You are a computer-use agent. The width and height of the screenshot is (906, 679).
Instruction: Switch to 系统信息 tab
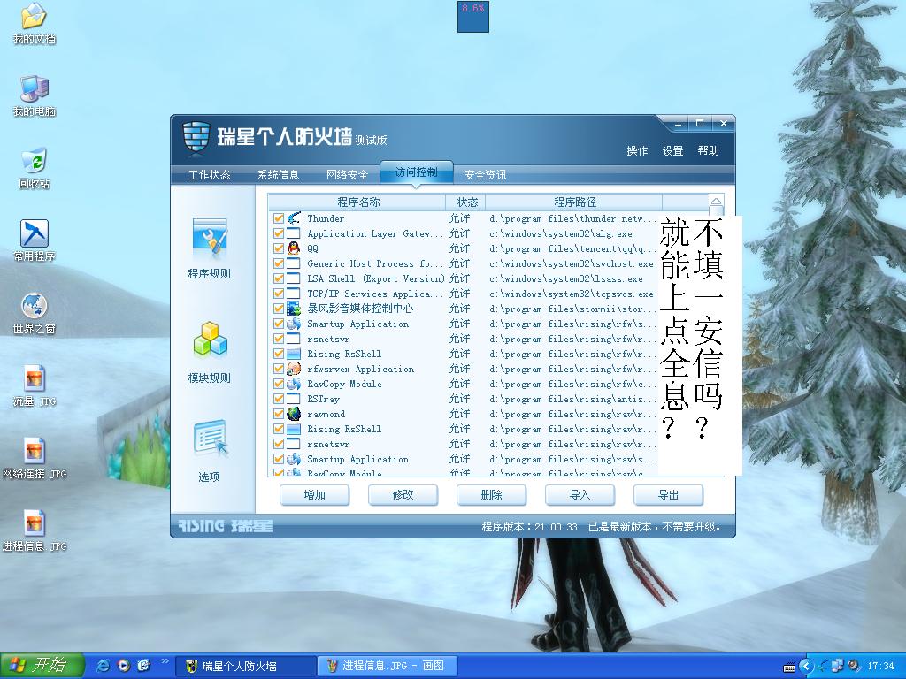tap(278, 175)
